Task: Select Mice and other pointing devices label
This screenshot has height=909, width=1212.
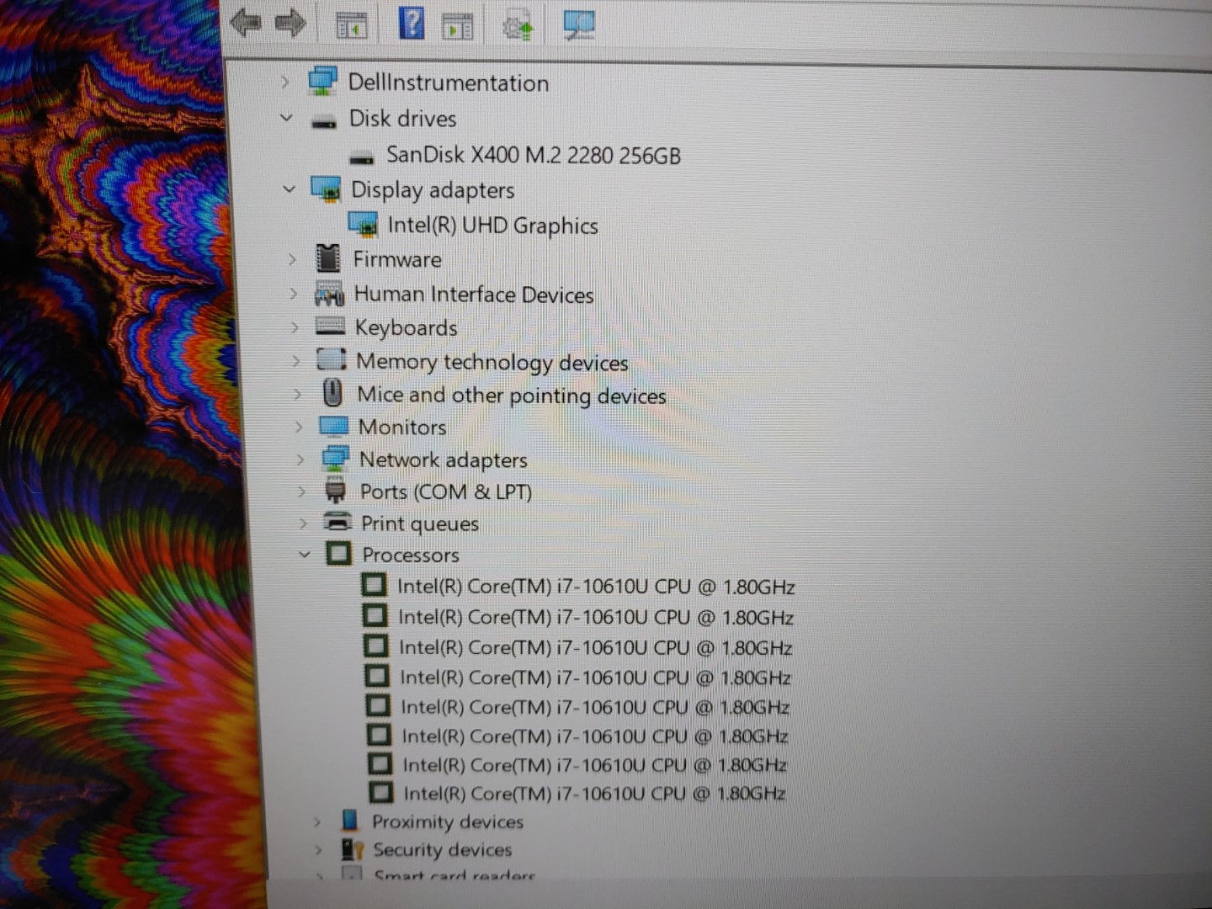Action: coord(512,395)
